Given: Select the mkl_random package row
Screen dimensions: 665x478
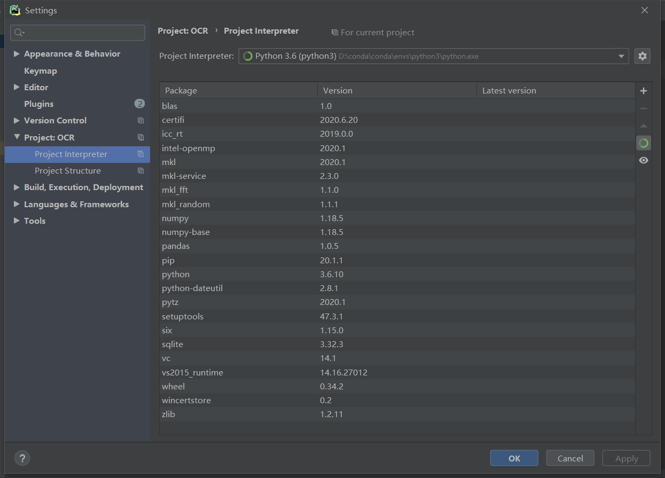Looking at the screenshot, I should [397, 204].
